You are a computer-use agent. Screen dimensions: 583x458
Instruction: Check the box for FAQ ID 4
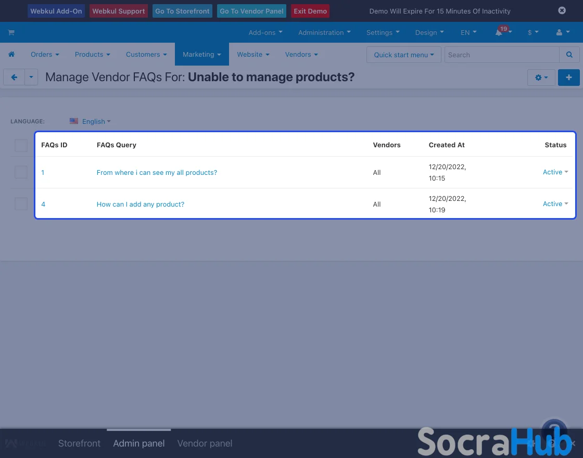(21, 204)
